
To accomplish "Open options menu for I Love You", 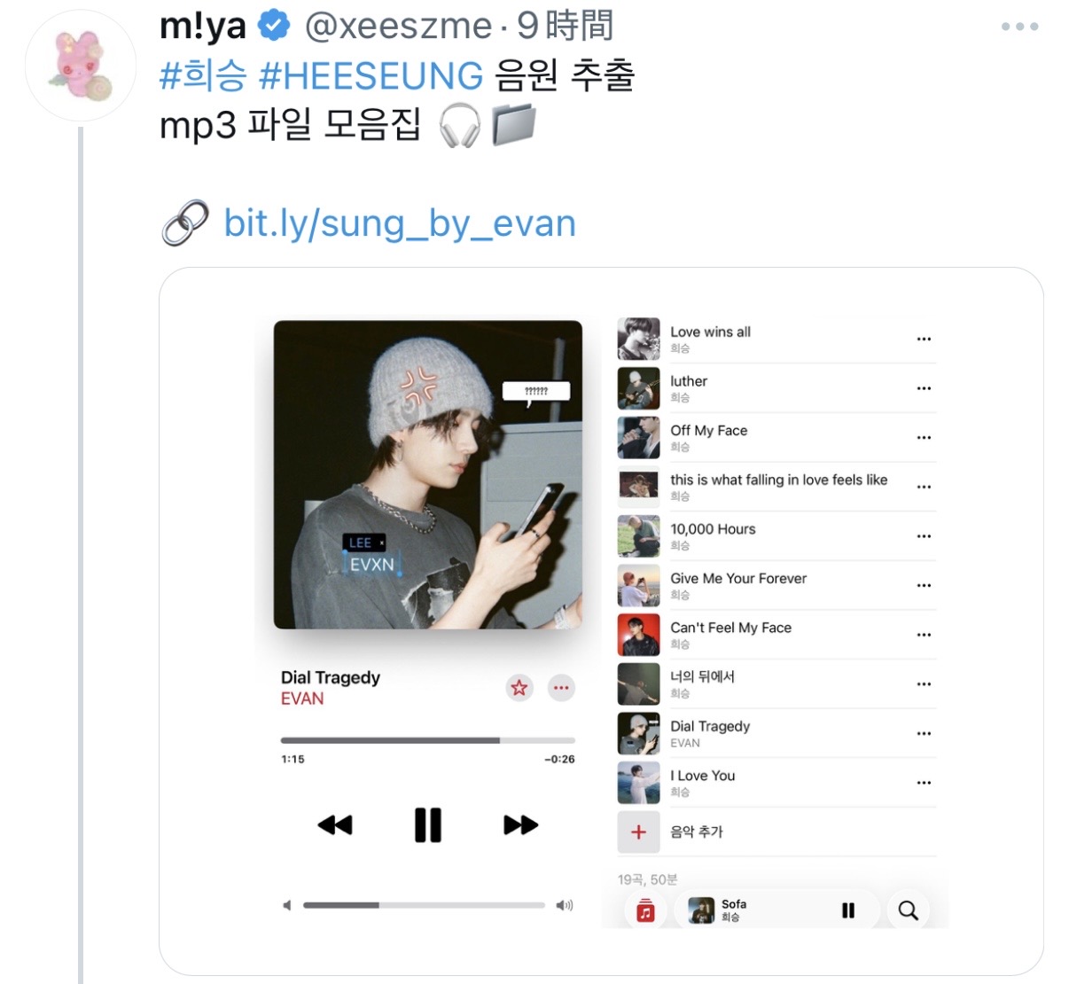I will pos(924,783).
